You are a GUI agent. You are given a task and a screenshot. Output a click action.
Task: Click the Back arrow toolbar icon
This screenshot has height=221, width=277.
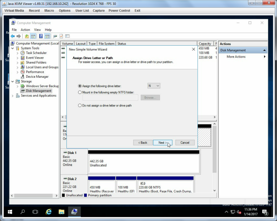click(x=13, y=36)
